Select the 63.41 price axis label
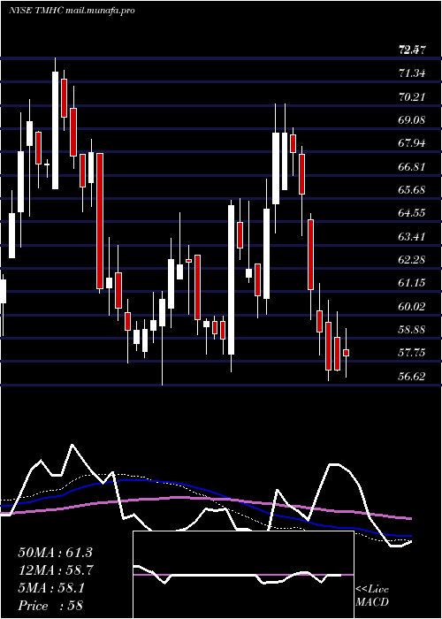 [412, 236]
